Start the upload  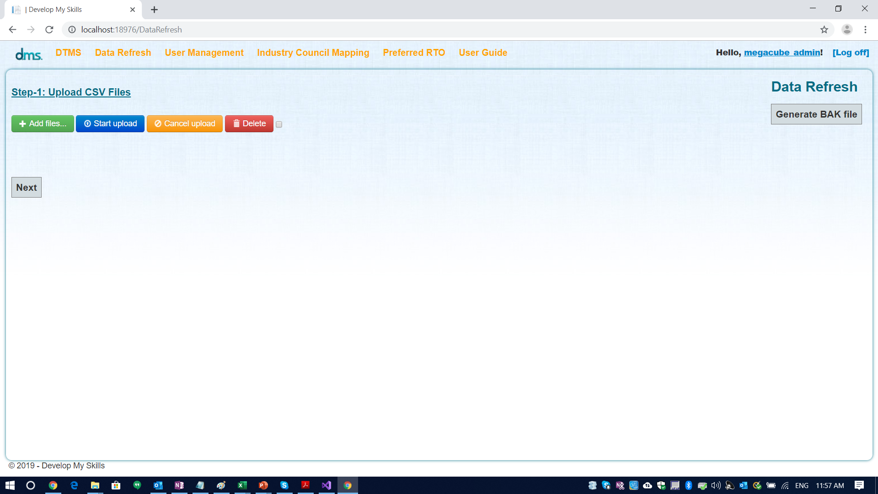110,123
